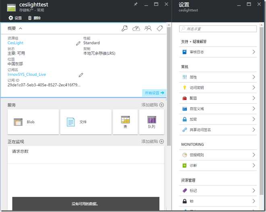The height and width of the screenshot is (212, 266).
Task: Click the 共享访问签名 link icon
Action: point(185,130)
